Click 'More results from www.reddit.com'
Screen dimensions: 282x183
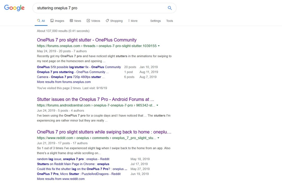point(61,179)
